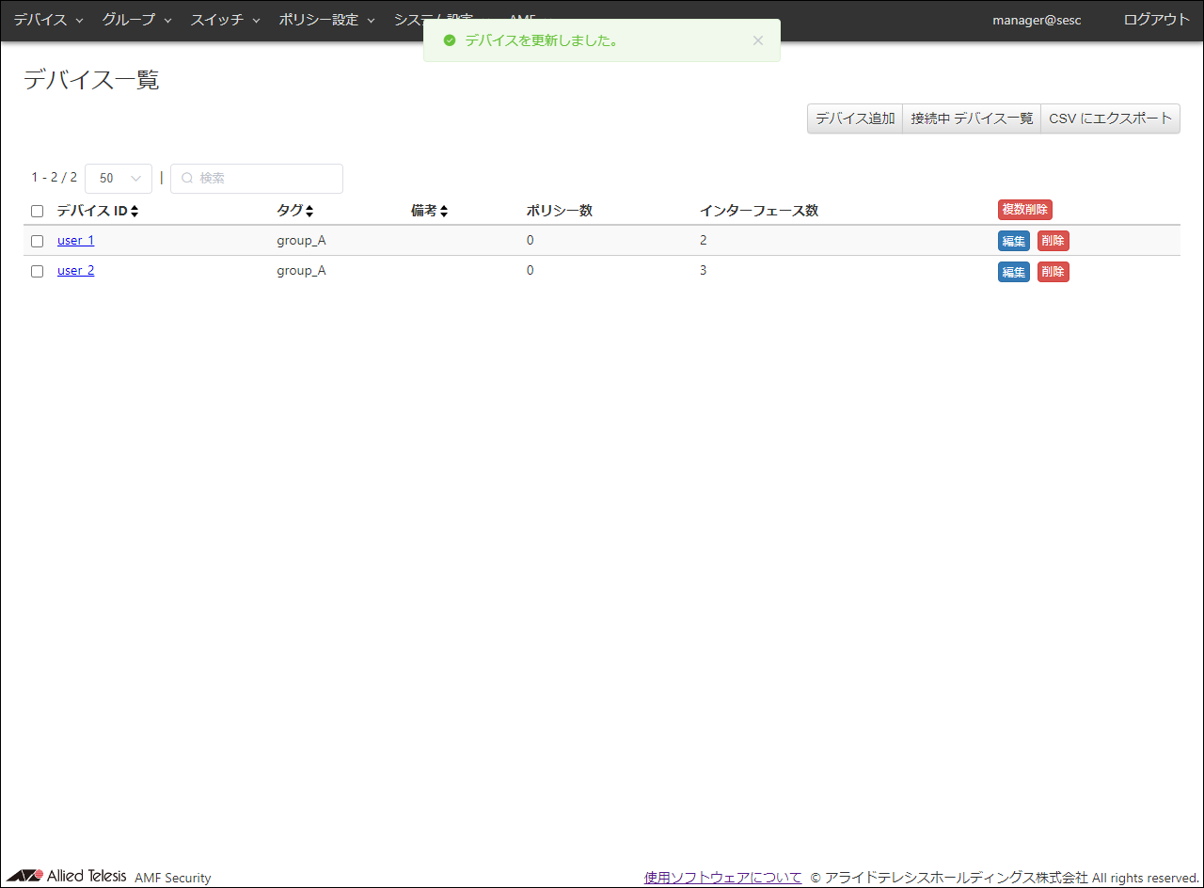Screen dimensions: 1204x888
Task: Sort the list by デバイス ID column
Action: point(98,211)
